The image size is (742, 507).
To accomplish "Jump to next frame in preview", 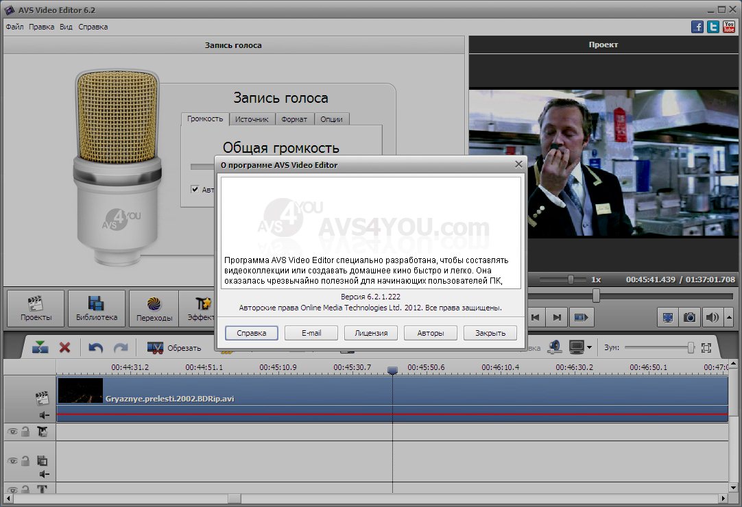I will coord(557,317).
